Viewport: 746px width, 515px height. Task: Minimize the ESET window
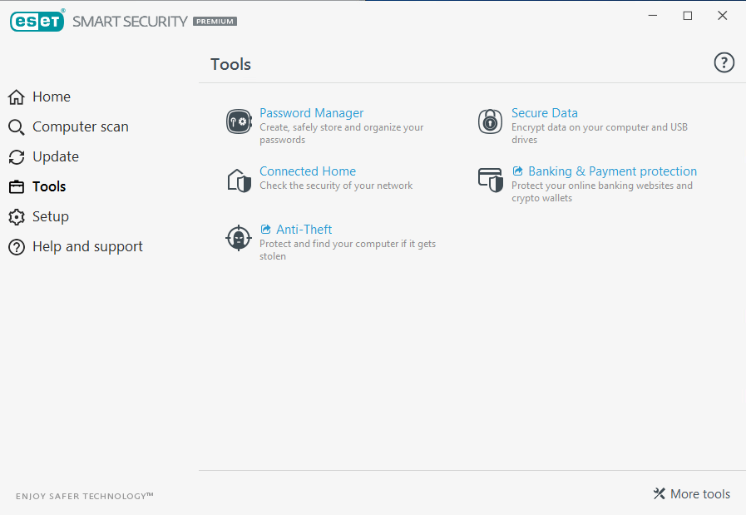tap(653, 16)
